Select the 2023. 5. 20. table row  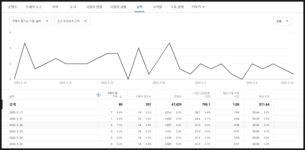[x=152, y=144]
